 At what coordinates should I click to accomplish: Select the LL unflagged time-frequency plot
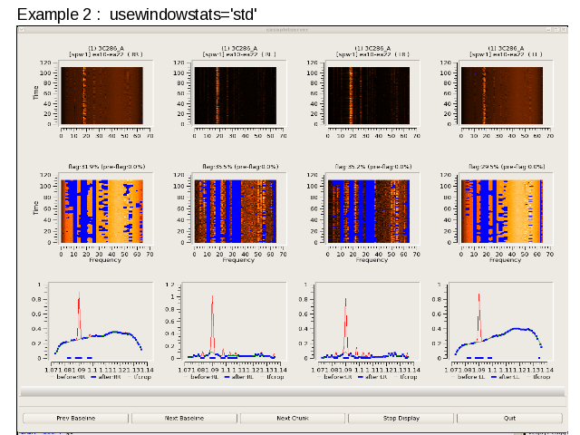coord(502,95)
